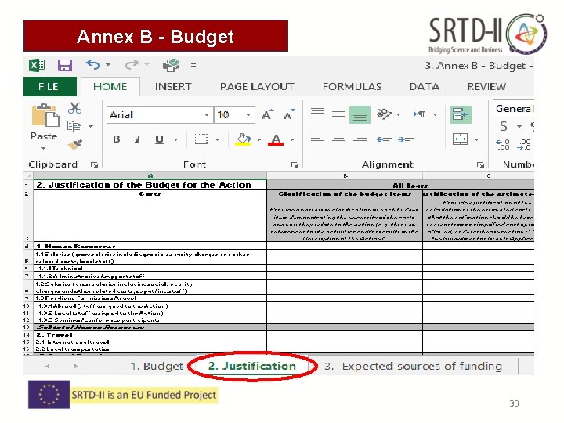
Task: Expand the Paste options arrow
Action: coord(44,148)
